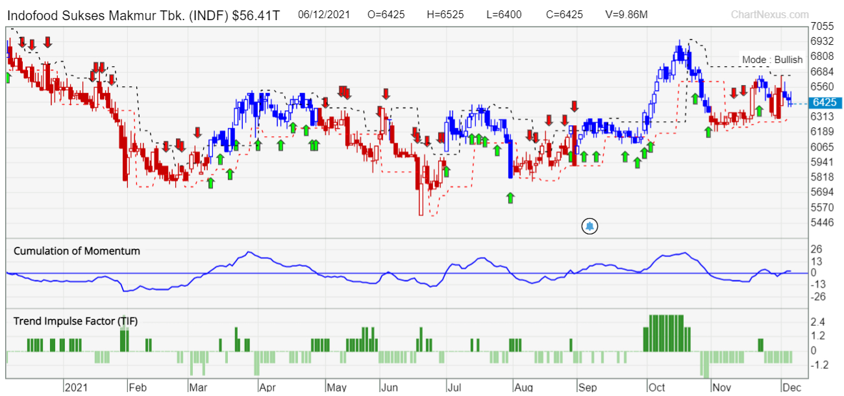Click the green arrow at the chart's left edge

[x=8, y=77]
